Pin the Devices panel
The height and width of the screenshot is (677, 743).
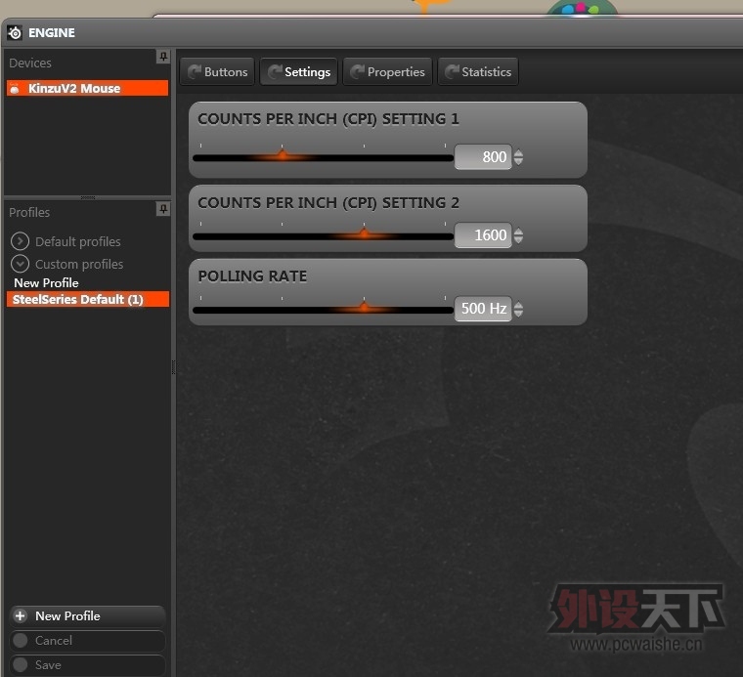(163, 57)
